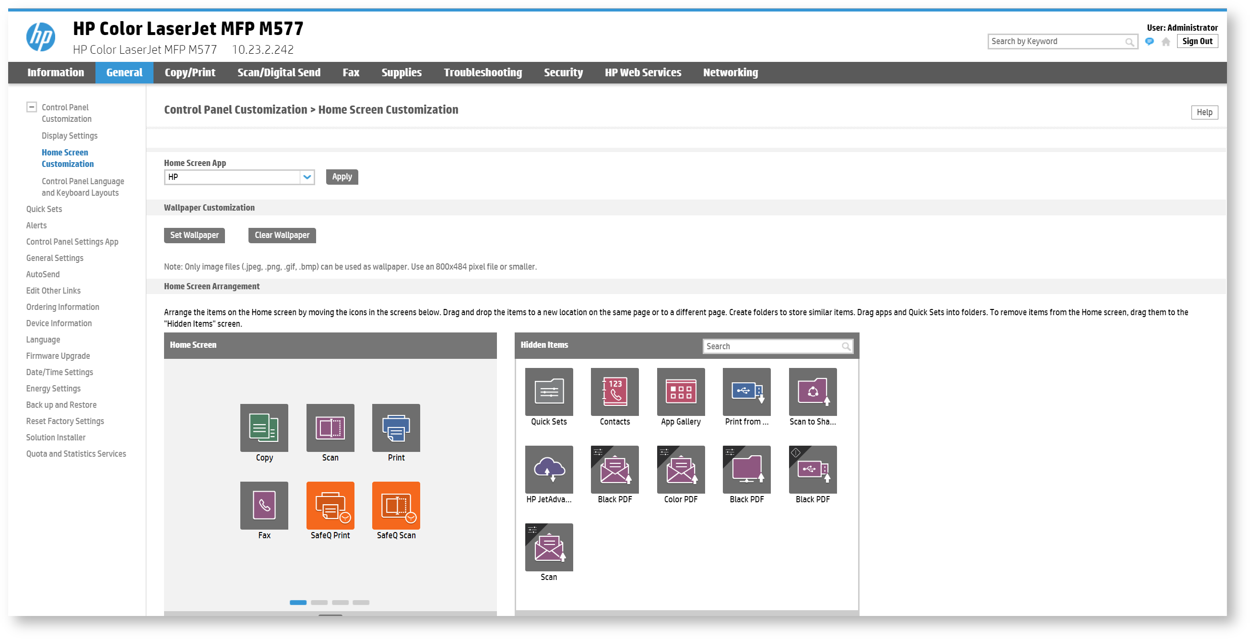Open the Help button

pyautogui.click(x=1204, y=112)
